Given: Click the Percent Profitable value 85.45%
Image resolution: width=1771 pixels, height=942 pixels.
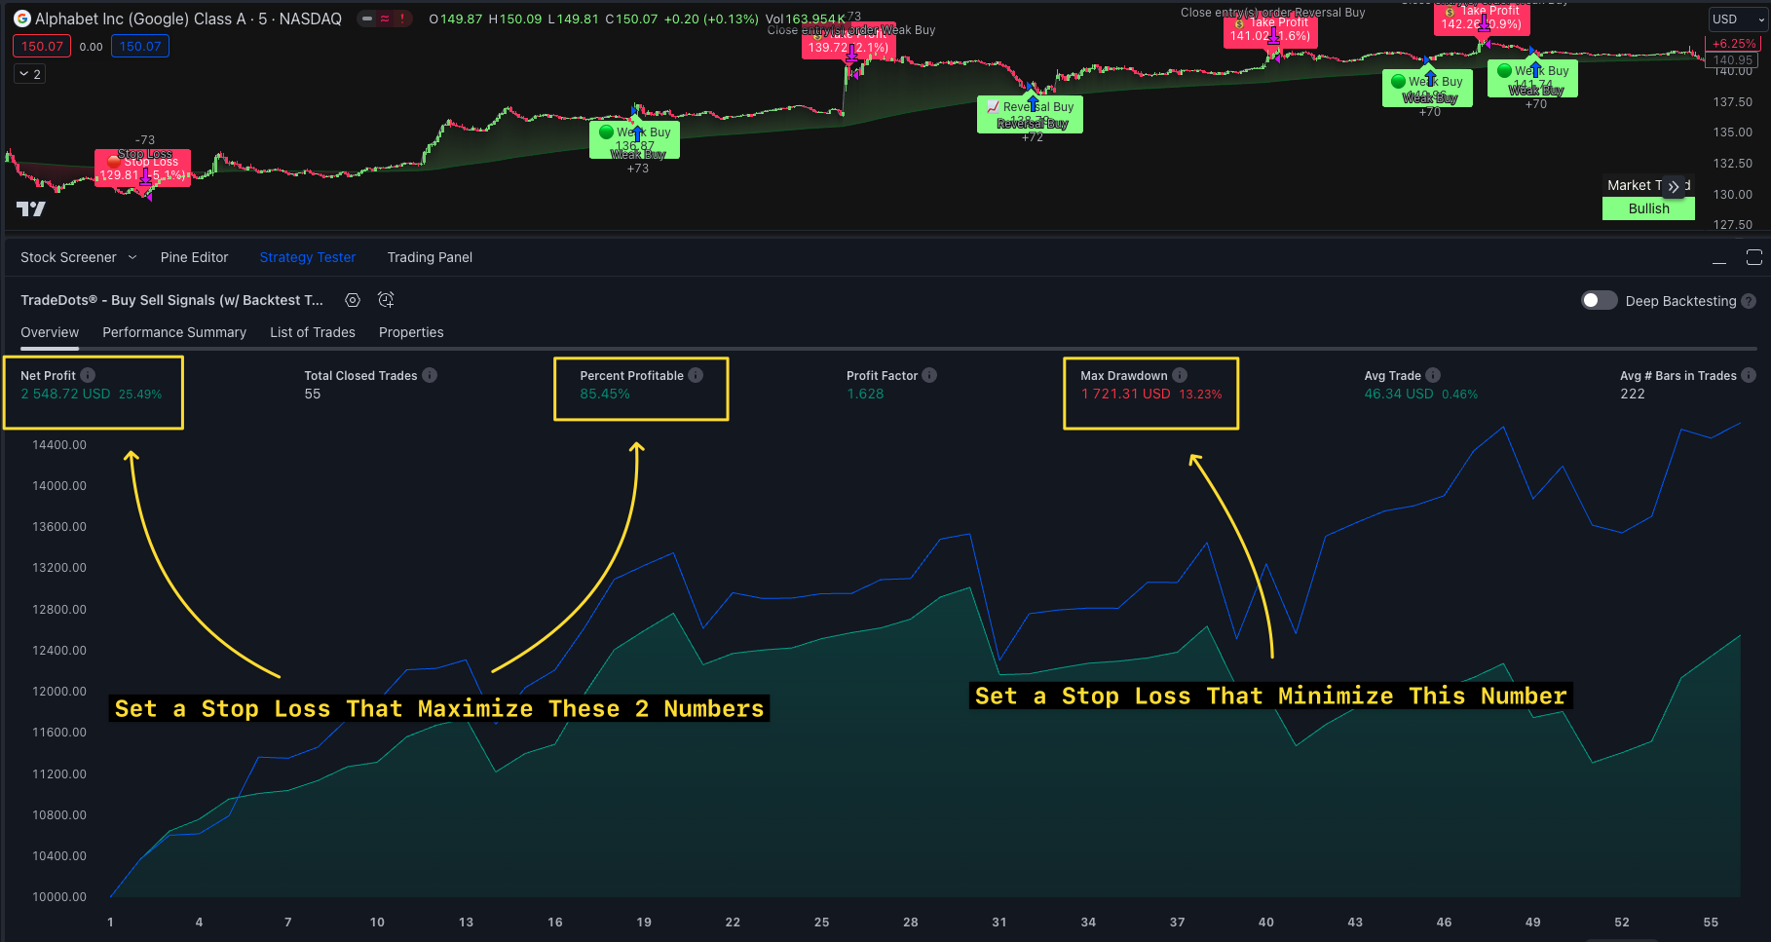Looking at the screenshot, I should coord(605,394).
